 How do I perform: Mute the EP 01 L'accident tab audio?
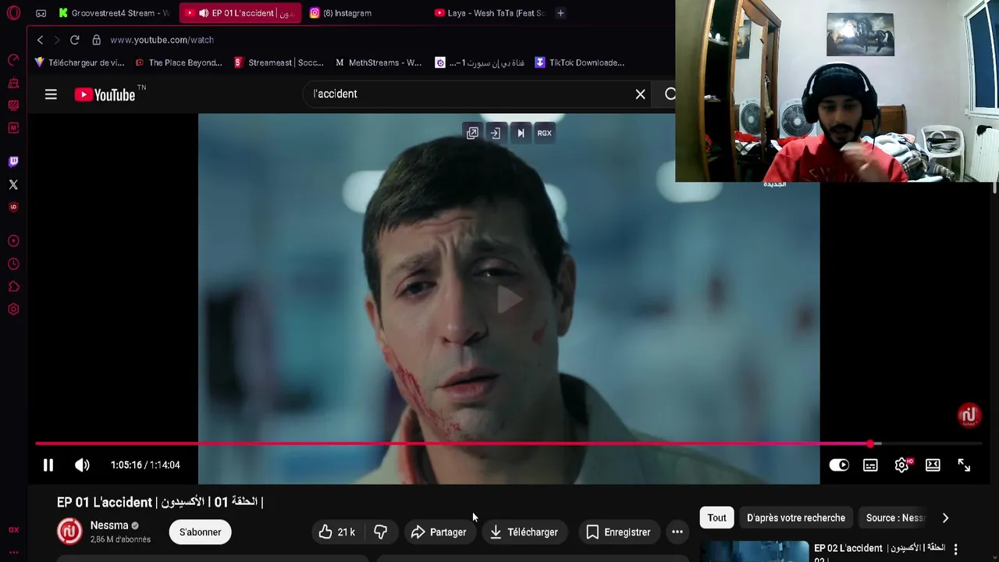[204, 13]
